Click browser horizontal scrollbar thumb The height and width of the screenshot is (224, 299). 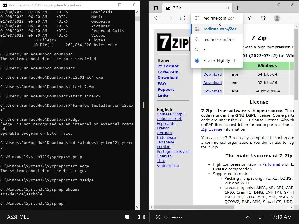194,207
